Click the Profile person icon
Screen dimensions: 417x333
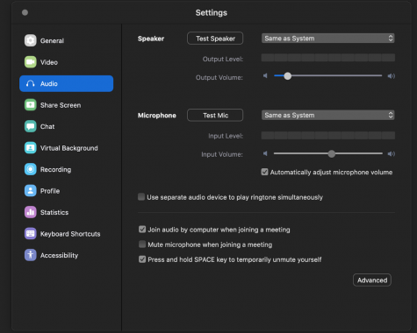[31, 191]
